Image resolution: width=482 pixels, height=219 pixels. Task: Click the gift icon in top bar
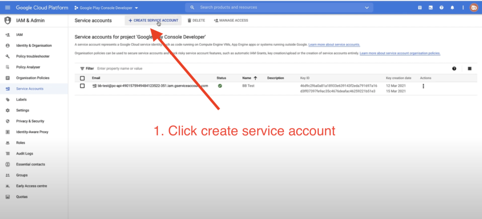(419, 8)
